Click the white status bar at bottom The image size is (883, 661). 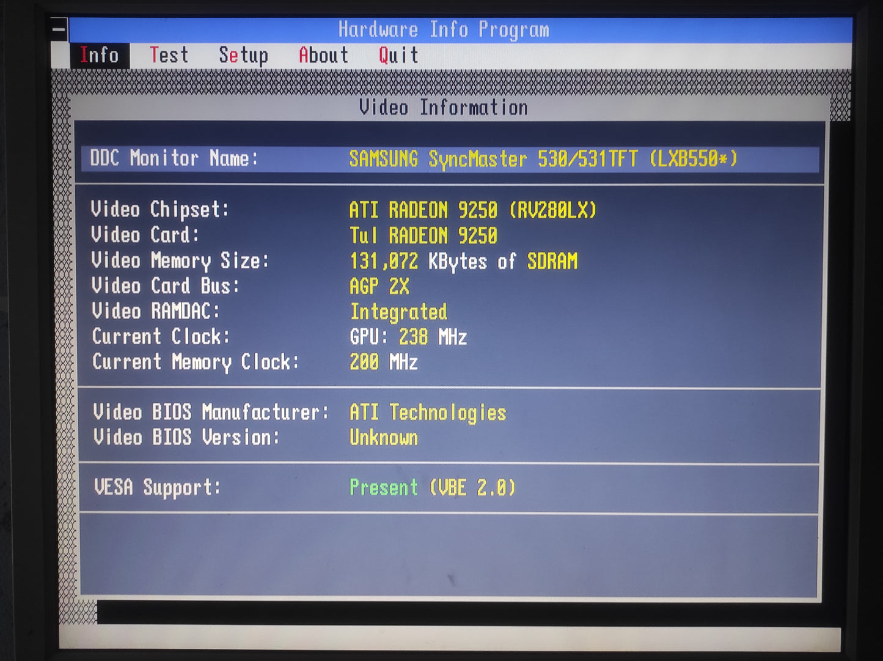[x=450, y=638]
